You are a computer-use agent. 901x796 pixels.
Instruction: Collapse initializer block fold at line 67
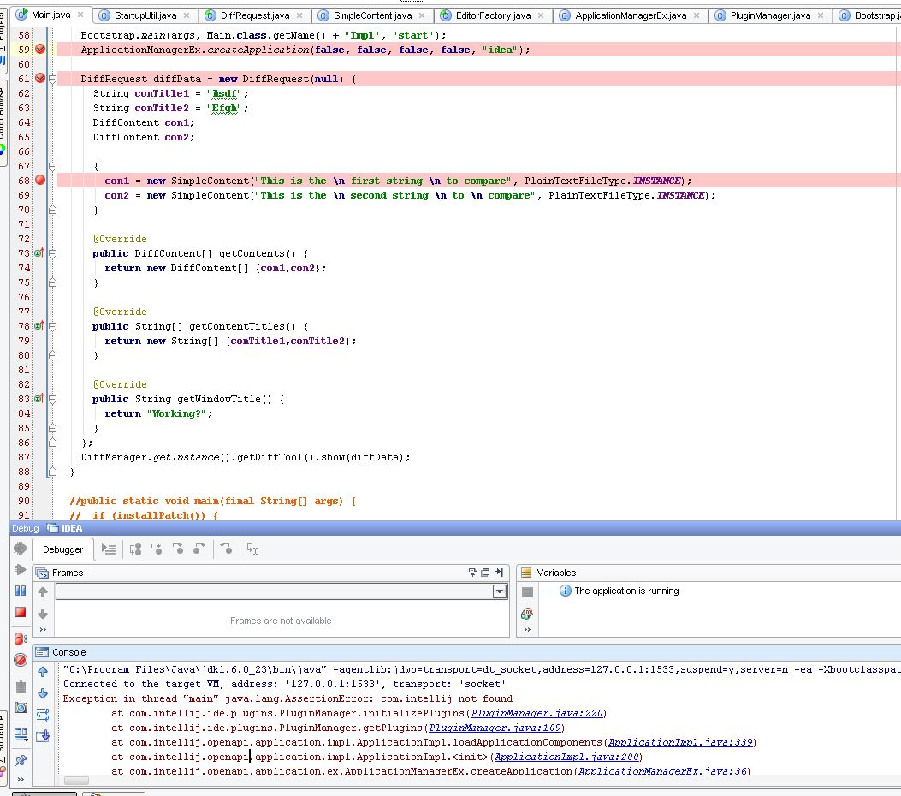point(52,167)
